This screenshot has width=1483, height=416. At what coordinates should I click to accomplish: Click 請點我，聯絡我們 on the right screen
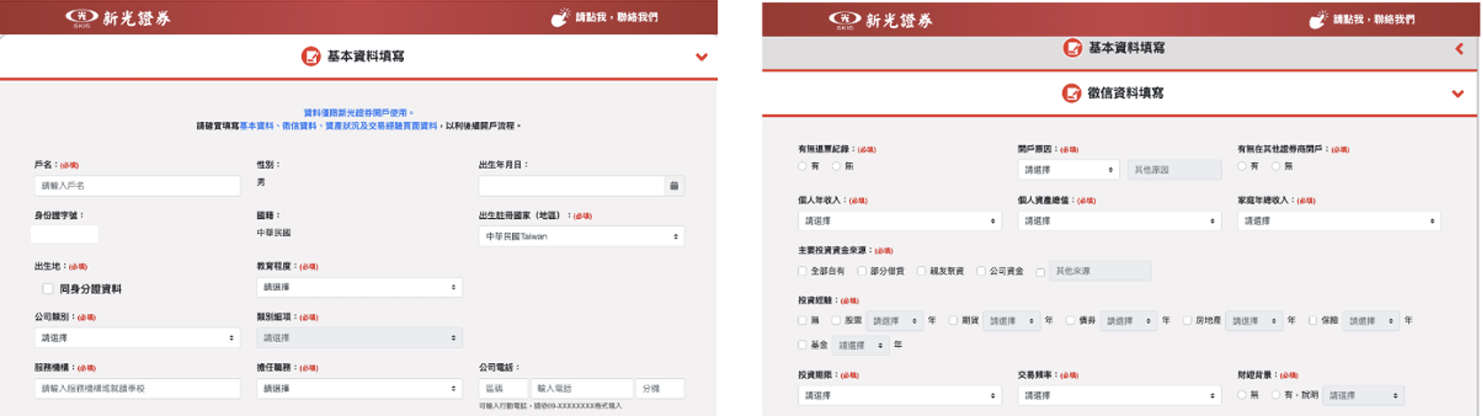point(1374,19)
